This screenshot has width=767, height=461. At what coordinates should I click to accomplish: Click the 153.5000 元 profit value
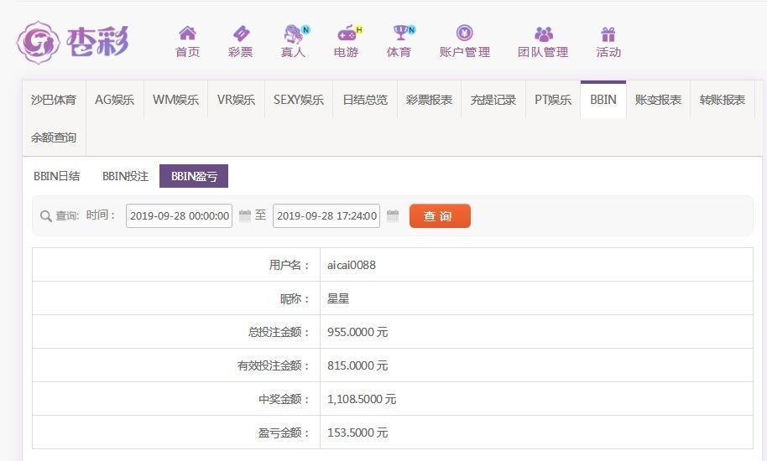pos(357,433)
